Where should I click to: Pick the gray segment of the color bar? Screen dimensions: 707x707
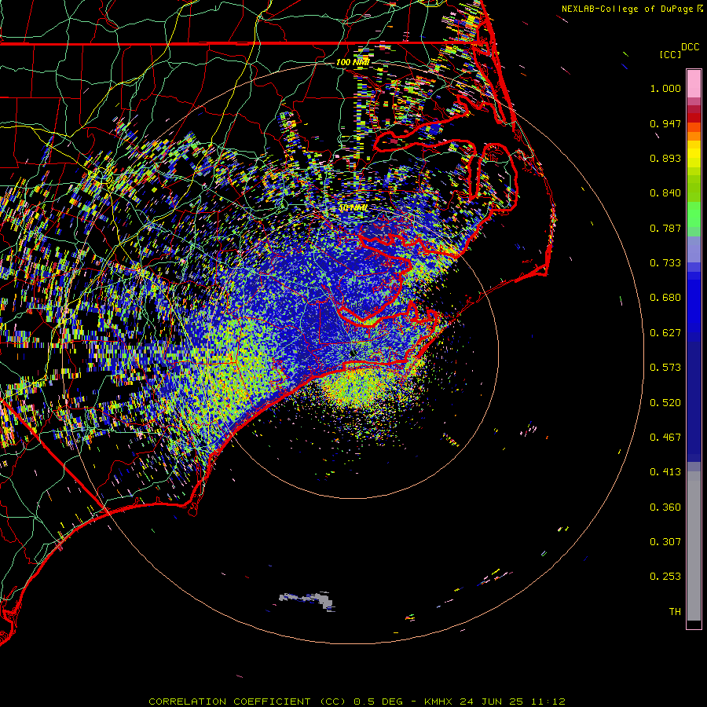(x=694, y=546)
